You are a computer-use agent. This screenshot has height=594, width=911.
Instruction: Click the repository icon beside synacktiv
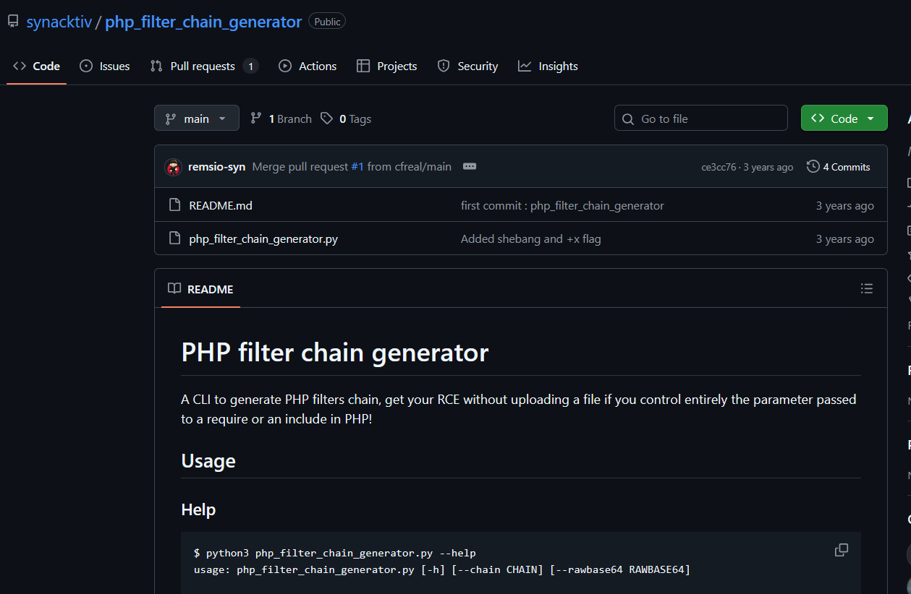click(13, 22)
